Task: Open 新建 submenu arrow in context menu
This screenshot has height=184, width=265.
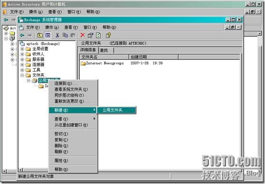Action: click(x=95, y=110)
